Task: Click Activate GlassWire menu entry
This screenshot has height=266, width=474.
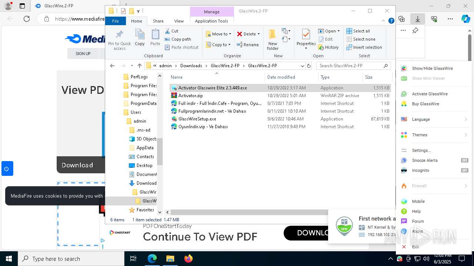Action: tap(430, 94)
